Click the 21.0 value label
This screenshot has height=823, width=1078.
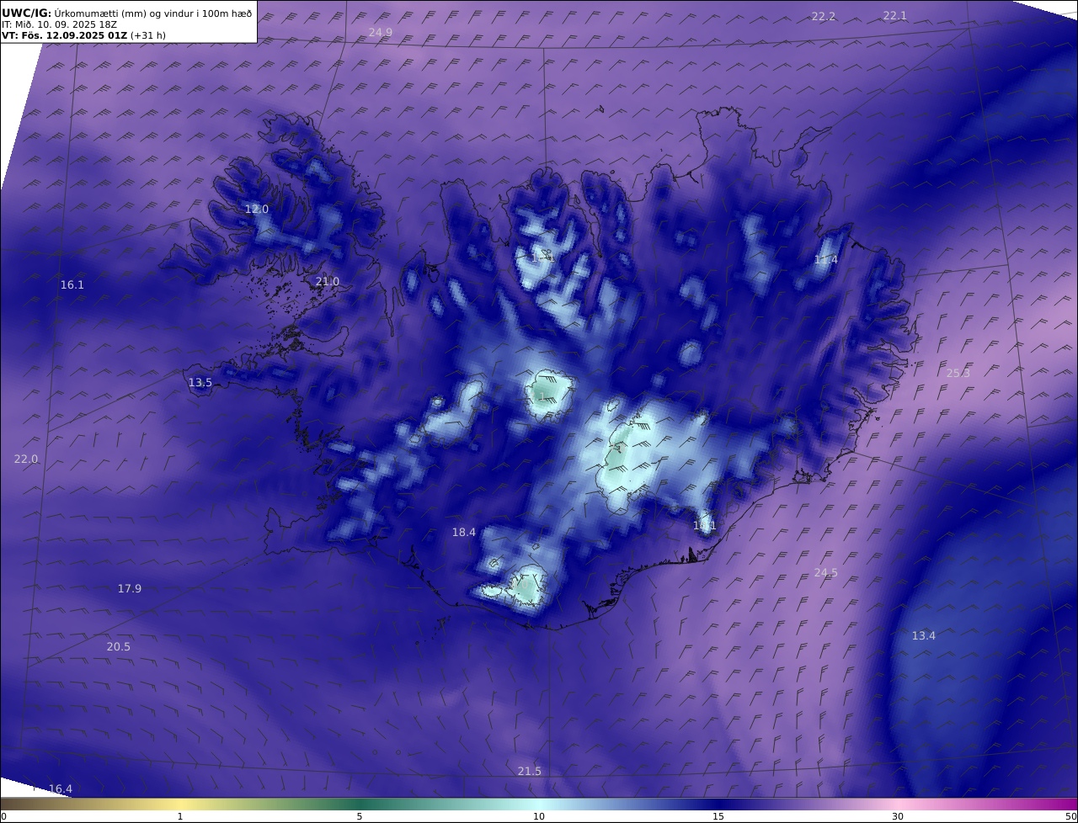tap(328, 282)
